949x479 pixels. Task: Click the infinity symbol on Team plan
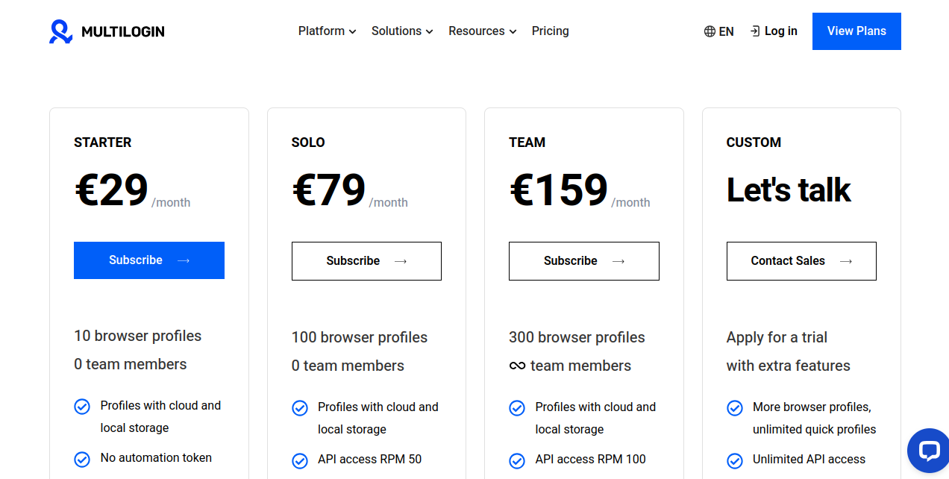pyautogui.click(x=517, y=366)
